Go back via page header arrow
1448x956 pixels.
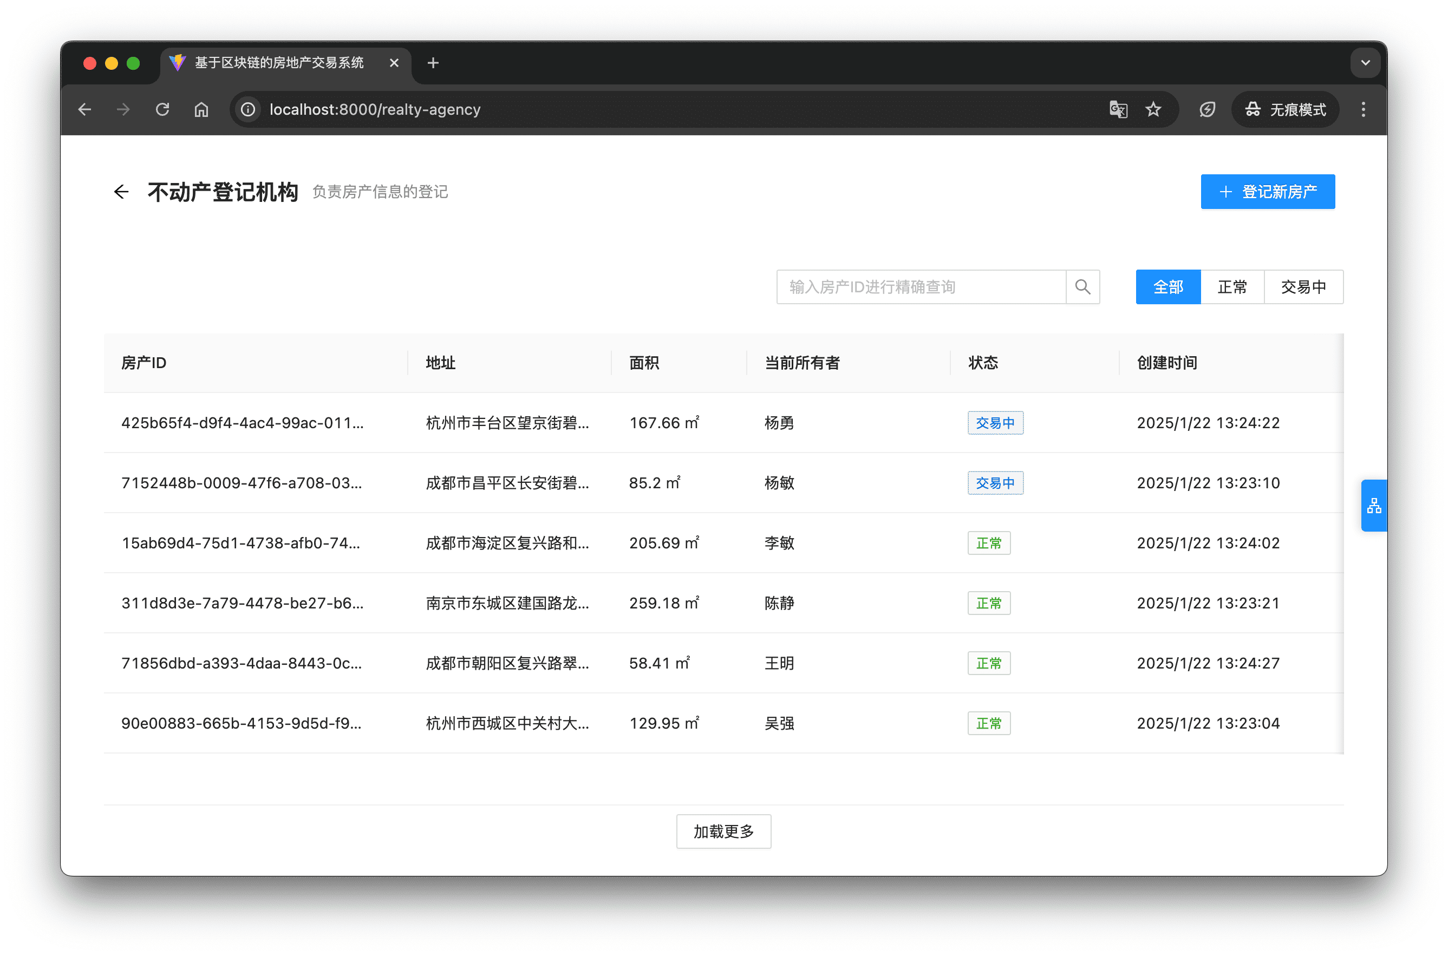pos(121,192)
